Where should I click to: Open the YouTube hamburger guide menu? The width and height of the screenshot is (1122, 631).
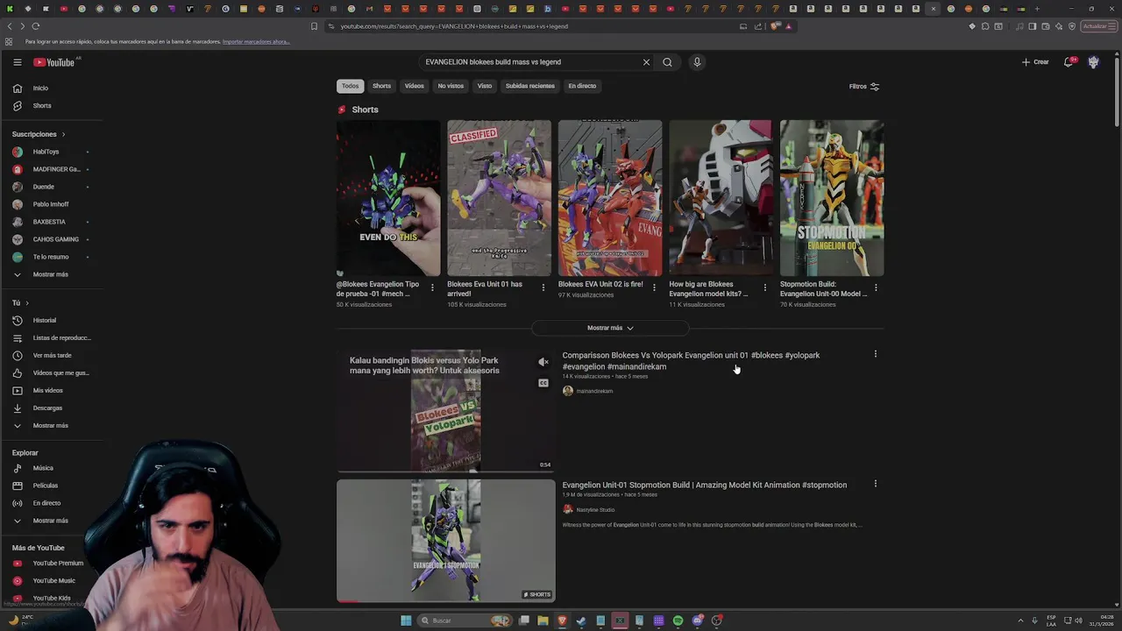coord(17,62)
